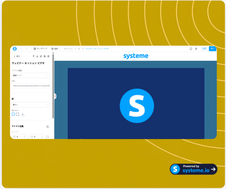This screenshot has height=189, width=226.
Task: Select the webinar video placeholder on canvas
Action: click(136, 103)
